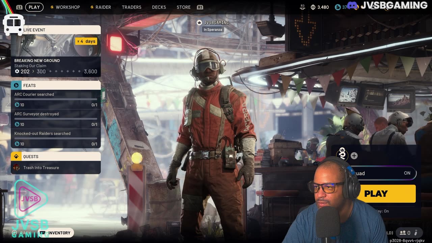Select the Knocked-out Raiders searched feat
Image resolution: width=432 pixels, height=243 pixels.
56,139
